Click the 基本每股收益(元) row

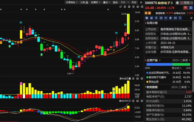[x=169, y=92]
